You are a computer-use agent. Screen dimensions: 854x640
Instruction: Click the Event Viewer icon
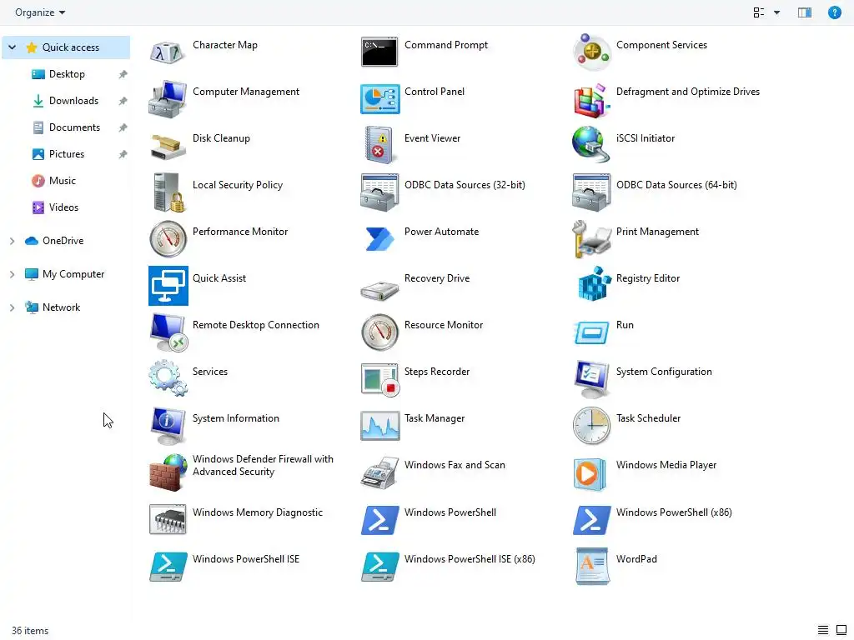[379, 146]
